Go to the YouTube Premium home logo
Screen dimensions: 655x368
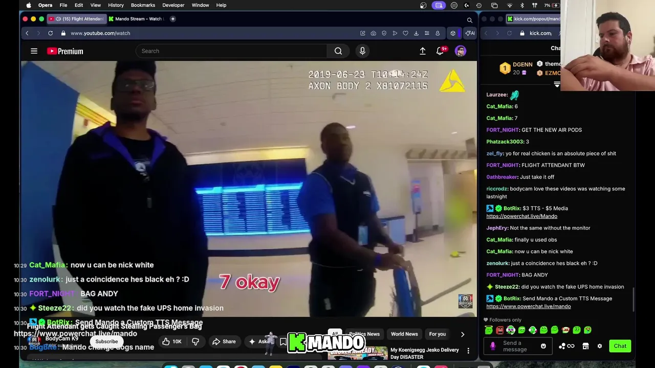tap(65, 51)
